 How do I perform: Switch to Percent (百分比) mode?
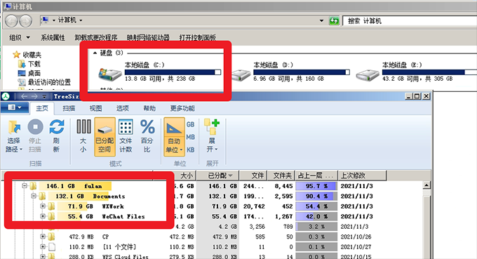[x=147, y=136]
